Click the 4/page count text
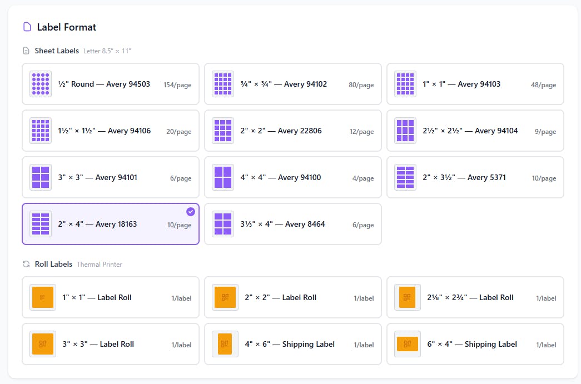 (363, 178)
